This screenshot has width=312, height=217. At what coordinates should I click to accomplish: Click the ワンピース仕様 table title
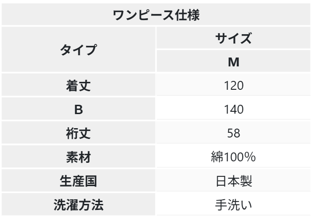click(x=156, y=15)
